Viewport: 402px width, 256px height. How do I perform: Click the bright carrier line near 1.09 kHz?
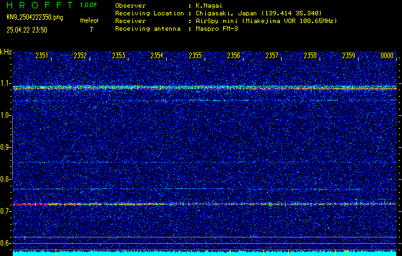point(205,88)
